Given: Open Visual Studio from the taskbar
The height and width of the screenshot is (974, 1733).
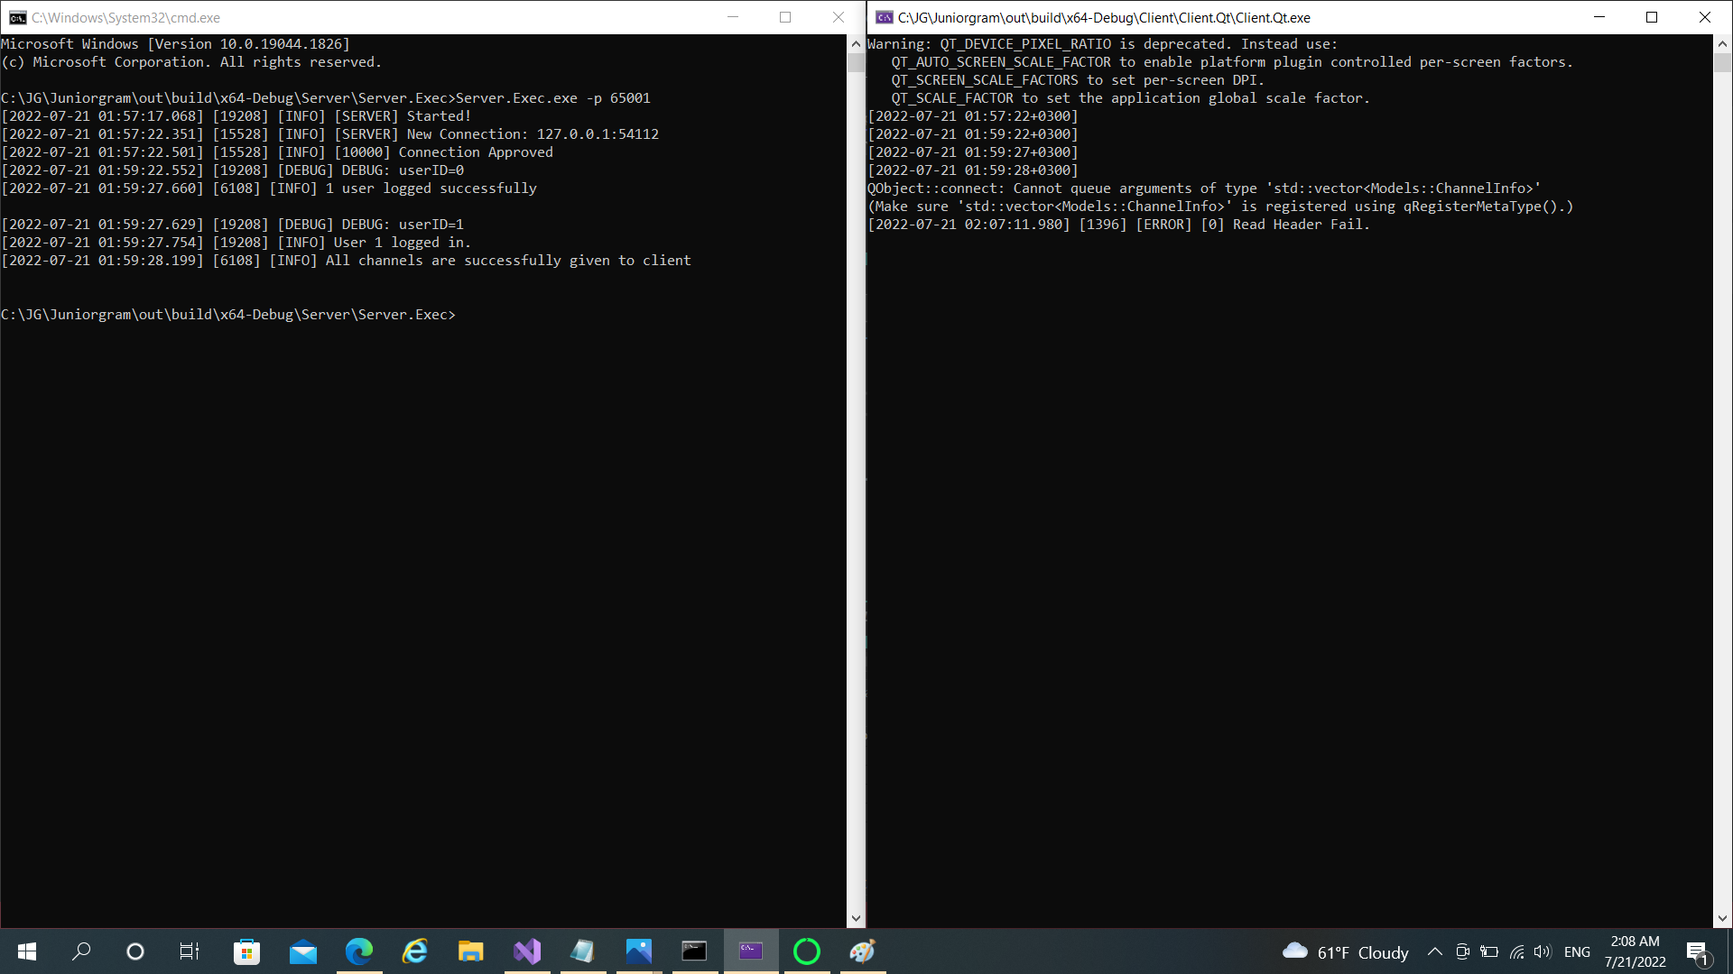Looking at the screenshot, I should pyautogui.click(x=527, y=951).
